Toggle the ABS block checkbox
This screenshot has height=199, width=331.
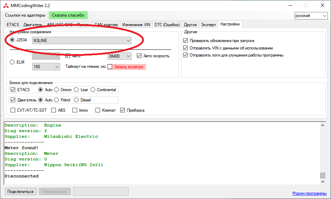point(54,110)
